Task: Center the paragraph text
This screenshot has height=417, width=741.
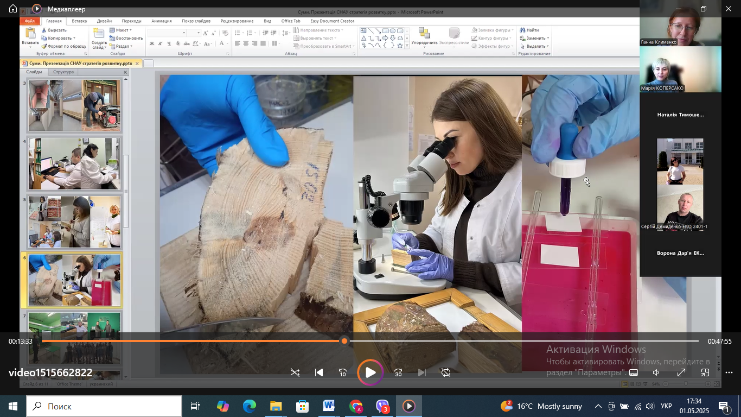Action: coord(246,43)
